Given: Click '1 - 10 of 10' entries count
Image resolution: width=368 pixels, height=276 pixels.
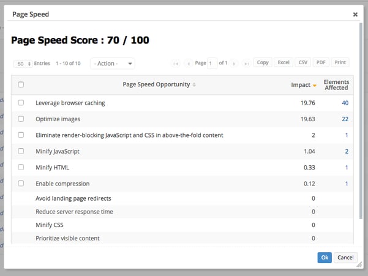Looking at the screenshot, I should [68, 63].
